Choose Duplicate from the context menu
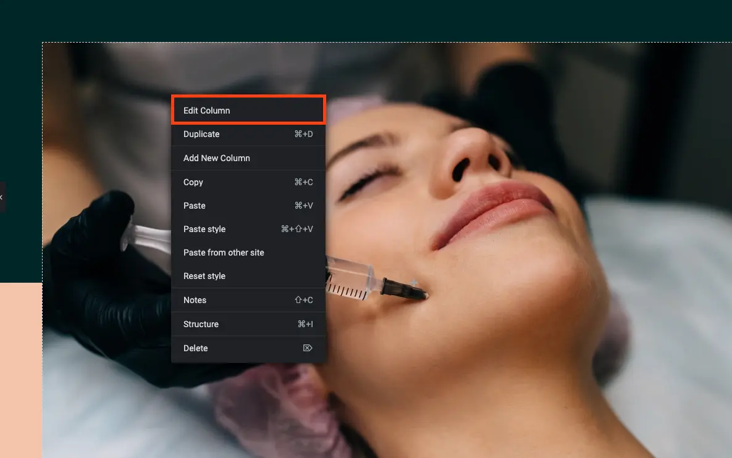732x458 pixels. point(201,134)
